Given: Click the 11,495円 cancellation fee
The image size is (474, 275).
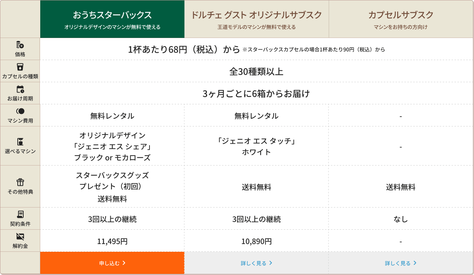Looking at the screenshot, I should pos(112,241).
